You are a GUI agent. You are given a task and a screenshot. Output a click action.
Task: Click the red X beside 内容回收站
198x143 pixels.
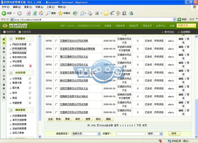30,66
